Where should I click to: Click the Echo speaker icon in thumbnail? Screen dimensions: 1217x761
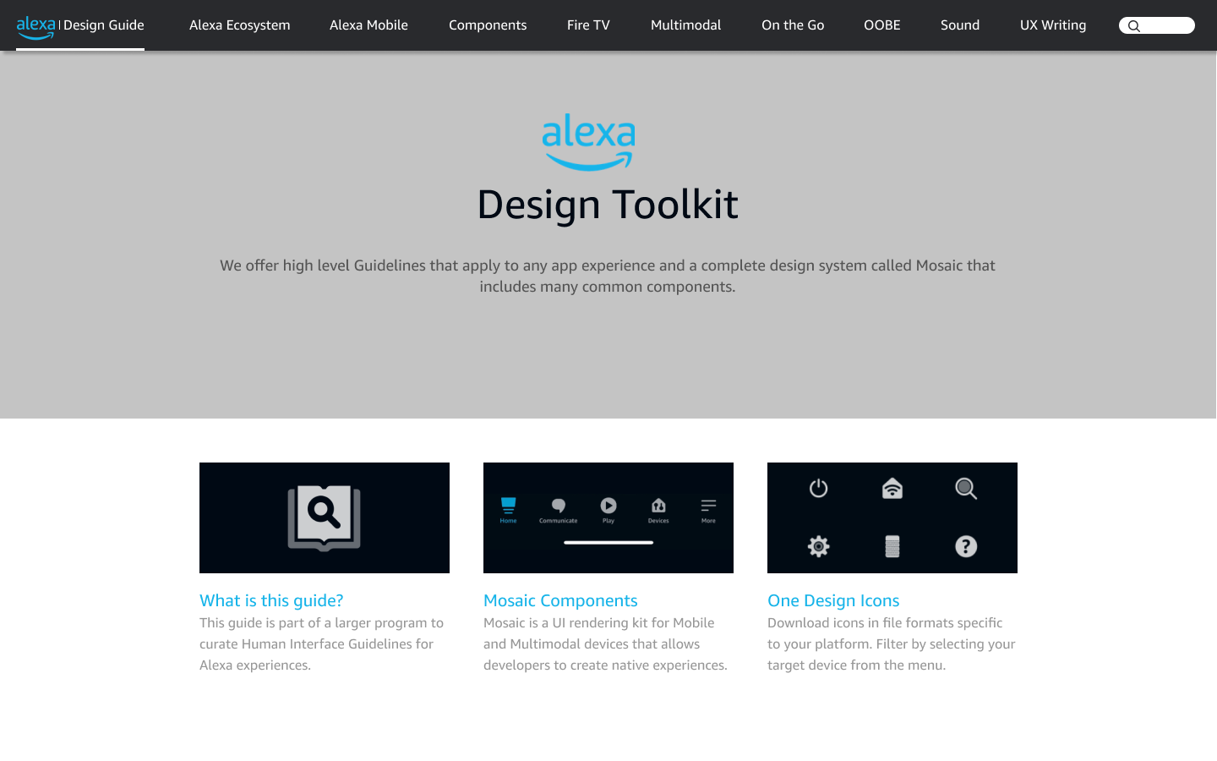click(892, 546)
